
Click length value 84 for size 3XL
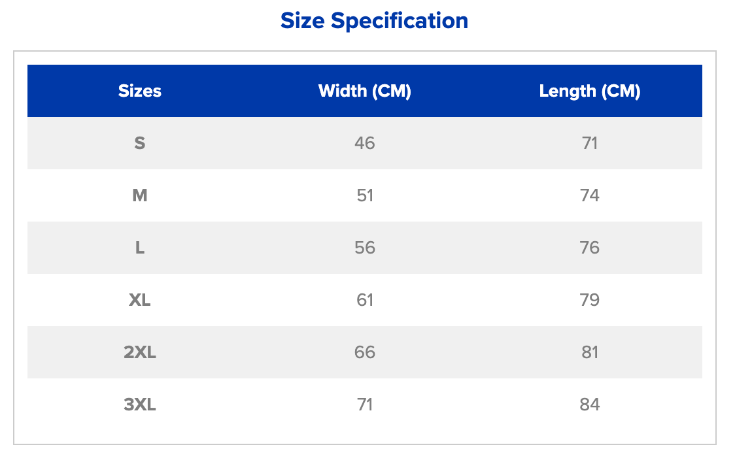pyautogui.click(x=590, y=405)
